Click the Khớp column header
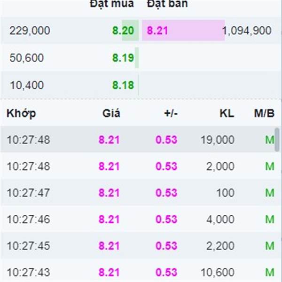The height and width of the screenshot is (282, 282). coord(21,113)
